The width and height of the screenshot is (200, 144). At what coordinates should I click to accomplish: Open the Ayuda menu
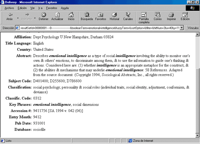click(x=65, y=8)
